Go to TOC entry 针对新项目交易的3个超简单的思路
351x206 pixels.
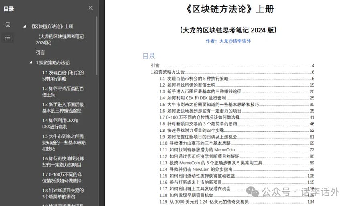pyautogui.click(x=237, y=124)
